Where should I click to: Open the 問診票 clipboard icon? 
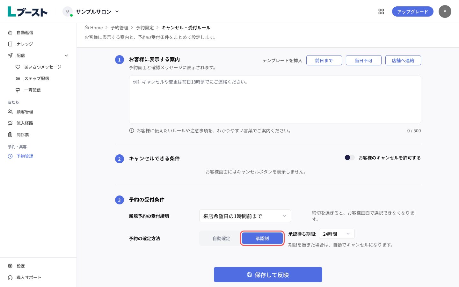click(10, 135)
